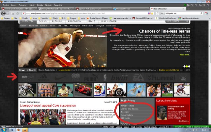
Task: Open the red Formula 1 car thumbnail
Action: click(83, 90)
